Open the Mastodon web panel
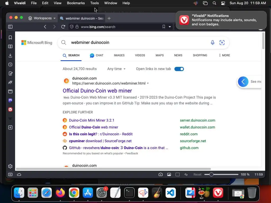Screen dimensions: 271x203 click(10, 100)
